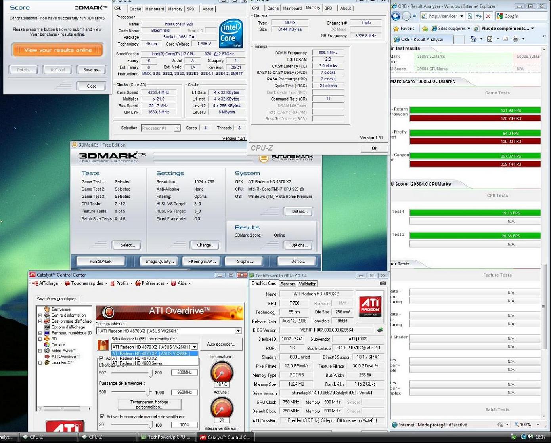Toggle manual fan control checkbox
This screenshot has width=551, height=443.
point(102,416)
